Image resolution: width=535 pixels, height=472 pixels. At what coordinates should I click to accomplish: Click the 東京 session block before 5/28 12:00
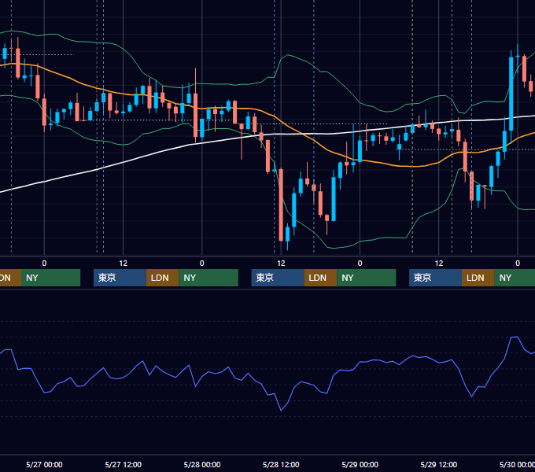pos(278,278)
